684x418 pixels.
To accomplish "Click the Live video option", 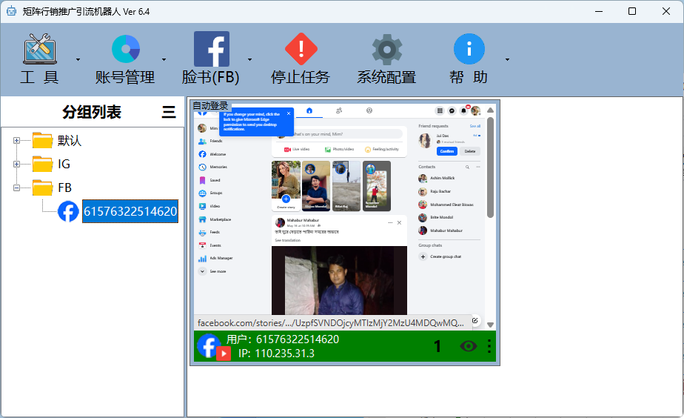I will [x=297, y=150].
